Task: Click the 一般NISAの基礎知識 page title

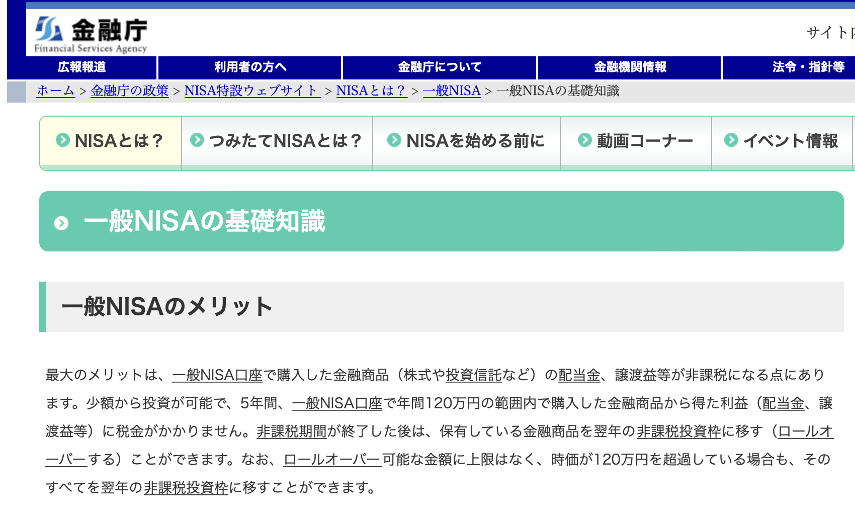Action: [205, 221]
